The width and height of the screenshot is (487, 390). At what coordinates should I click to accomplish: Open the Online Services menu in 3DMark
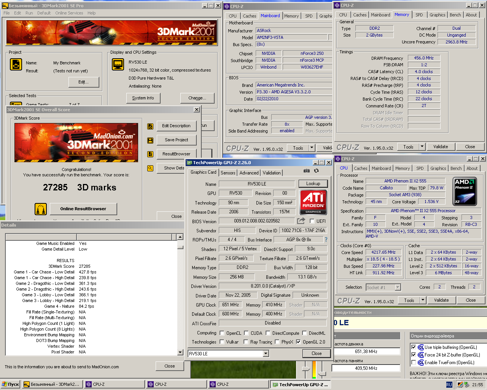(x=69, y=13)
